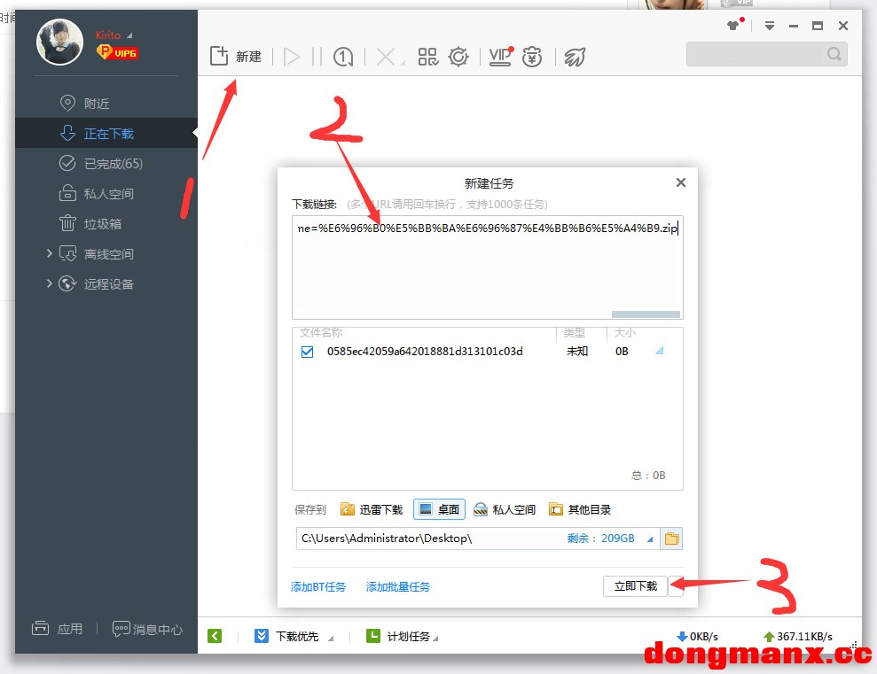Screen dimensions: 877x674
Task: Click the green collapse arrow at bottom left
Action: pos(215,636)
